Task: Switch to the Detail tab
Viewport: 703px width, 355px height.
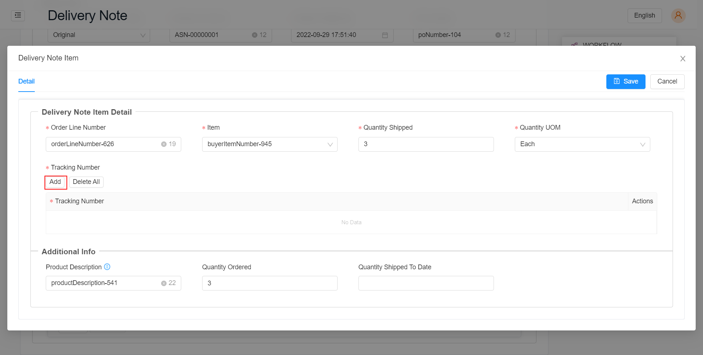Action: point(26,81)
